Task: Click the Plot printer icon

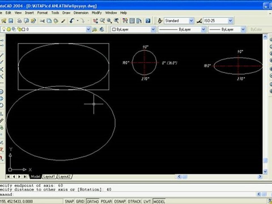Action: pos(20,21)
